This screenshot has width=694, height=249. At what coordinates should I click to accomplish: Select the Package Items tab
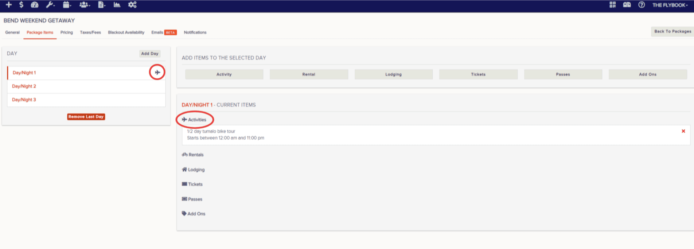[40, 32]
